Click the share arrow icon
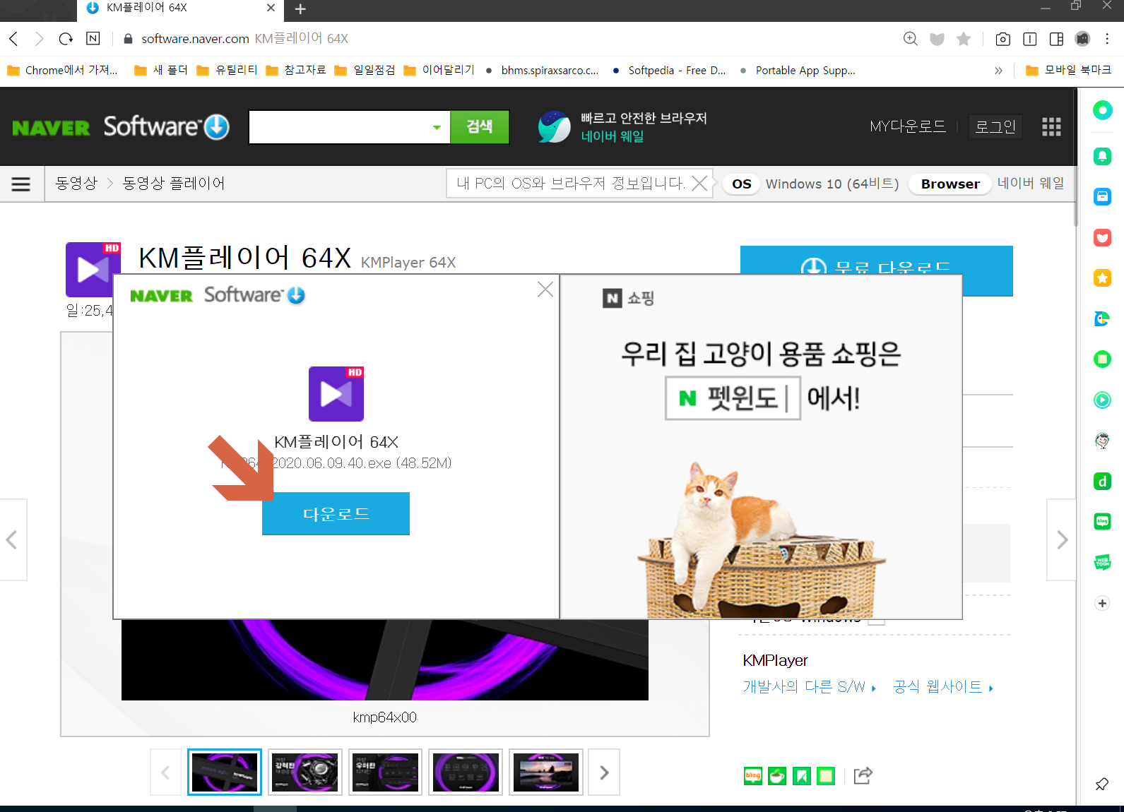 click(863, 776)
